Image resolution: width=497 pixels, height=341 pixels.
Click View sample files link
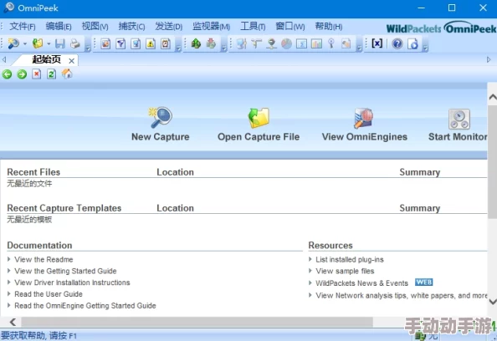345,271
